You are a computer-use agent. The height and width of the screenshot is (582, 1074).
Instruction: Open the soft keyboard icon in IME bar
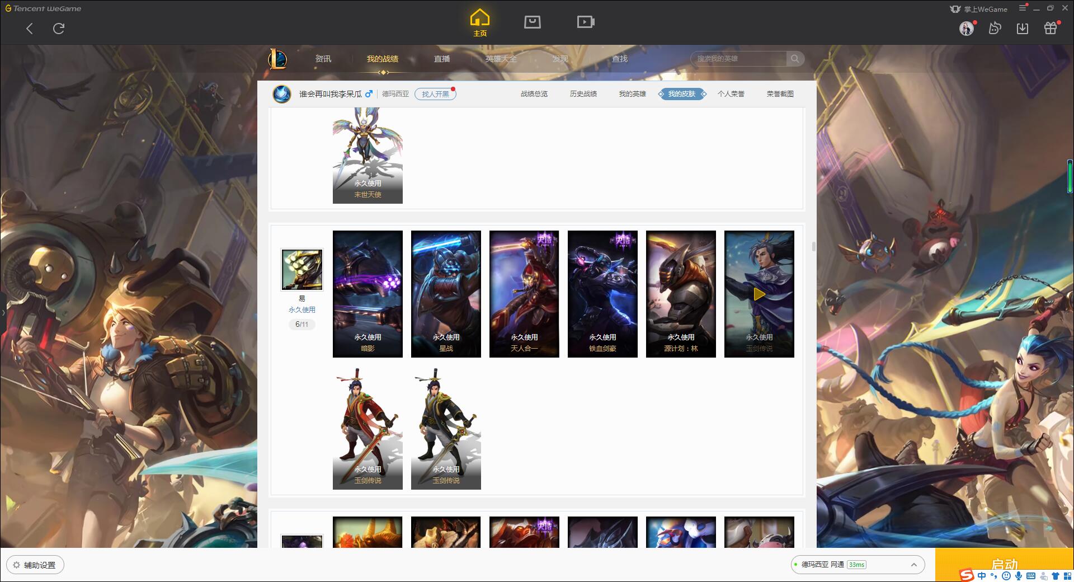(1031, 576)
